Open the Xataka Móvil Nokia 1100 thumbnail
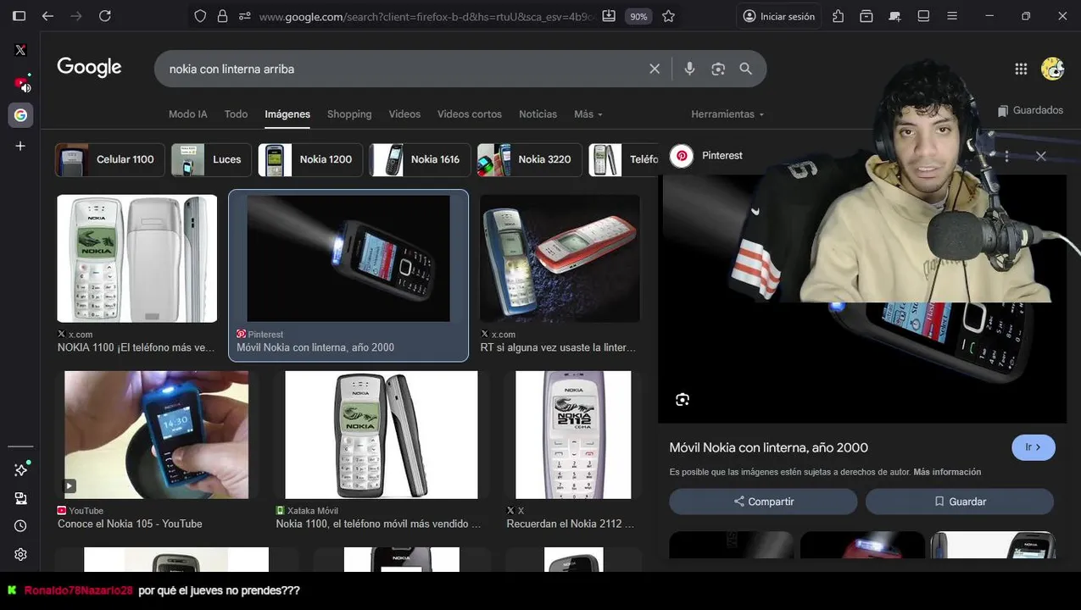 point(382,435)
